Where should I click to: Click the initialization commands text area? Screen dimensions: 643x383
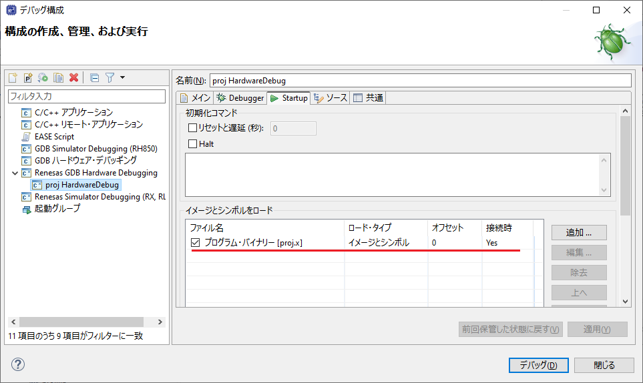click(398, 175)
